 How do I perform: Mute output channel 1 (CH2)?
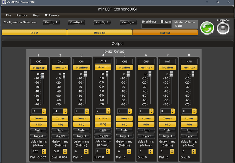click(x=38, y=130)
